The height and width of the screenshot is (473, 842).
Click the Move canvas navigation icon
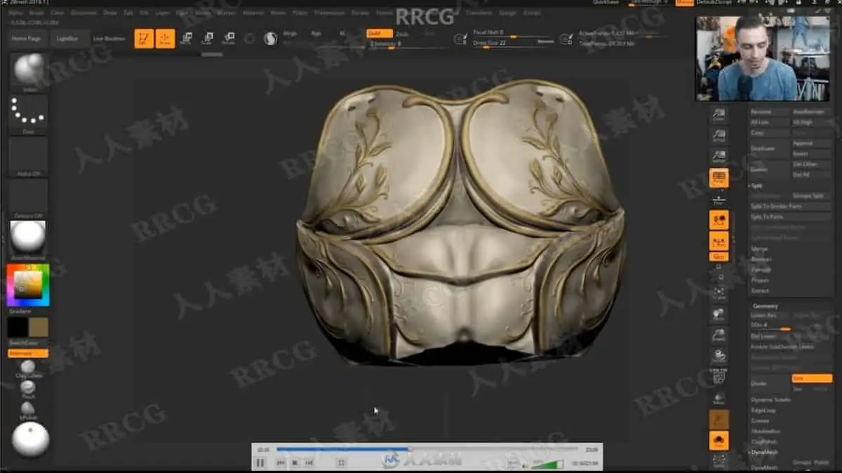tap(719, 316)
